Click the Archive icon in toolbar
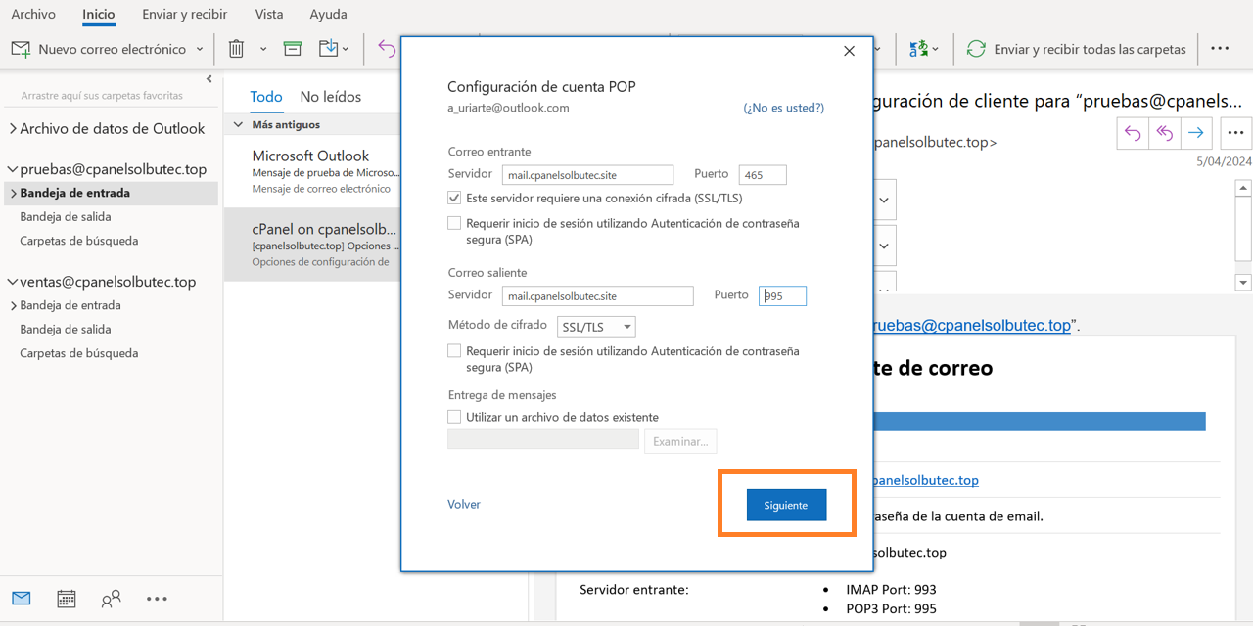 [x=292, y=49]
